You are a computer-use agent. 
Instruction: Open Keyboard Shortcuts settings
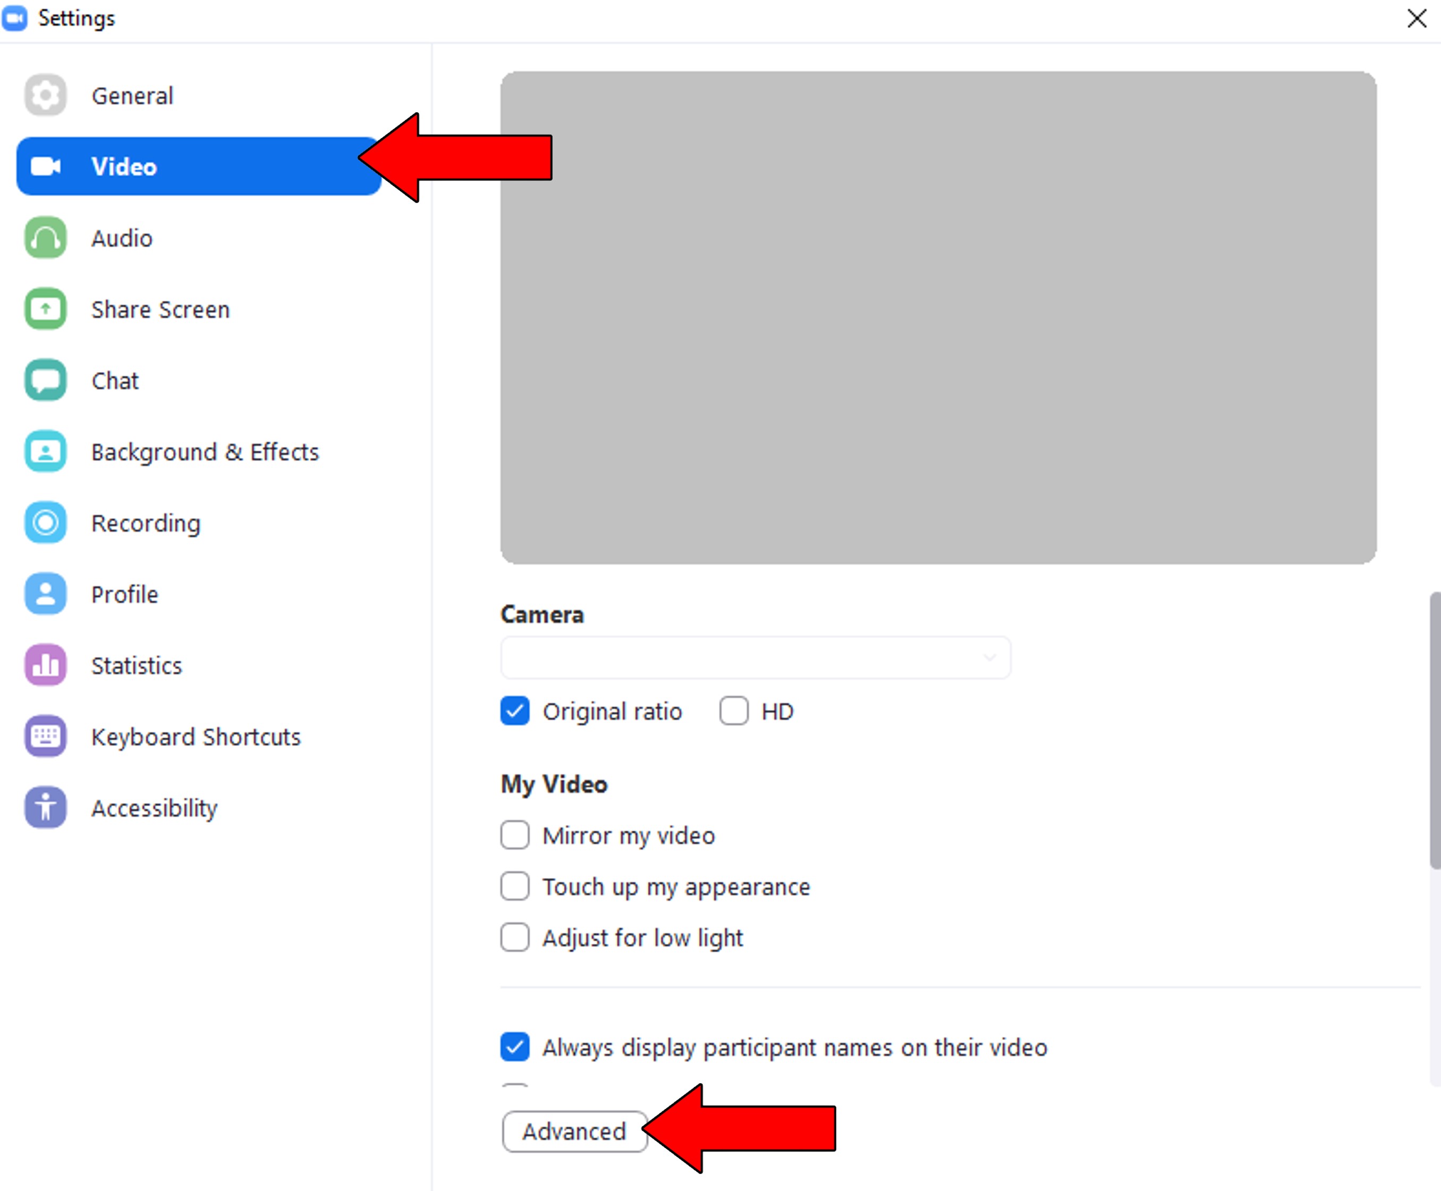coord(45,736)
